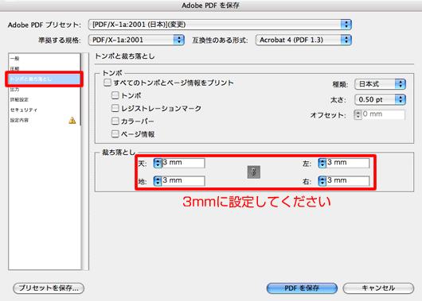Open the 種類 日本式 dropdown
The image size is (422, 301).
click(380, 84)
